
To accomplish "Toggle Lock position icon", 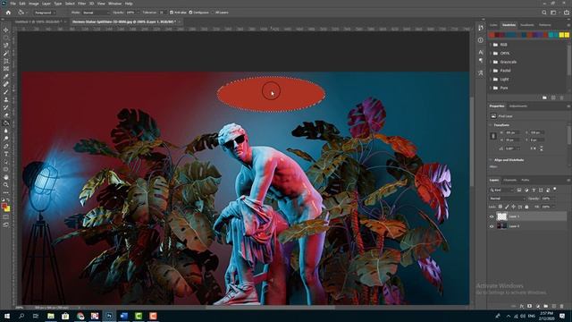I will coord(513,207).
